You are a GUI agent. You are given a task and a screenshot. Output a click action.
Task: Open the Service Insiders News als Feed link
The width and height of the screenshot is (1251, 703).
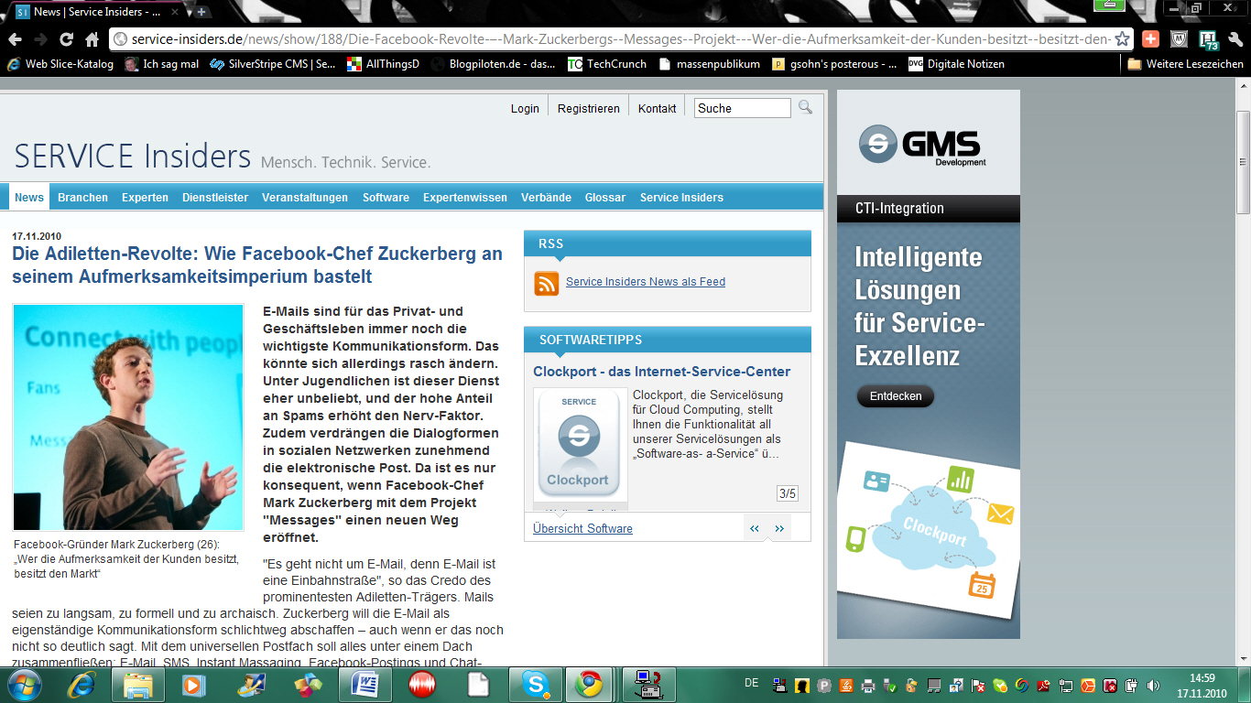(x=645, y=282)
